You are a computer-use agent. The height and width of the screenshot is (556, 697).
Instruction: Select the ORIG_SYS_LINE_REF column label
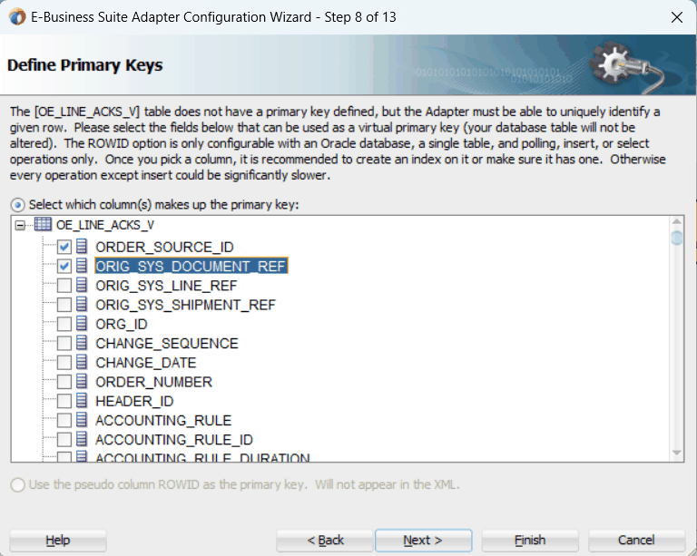click(166, 286)
